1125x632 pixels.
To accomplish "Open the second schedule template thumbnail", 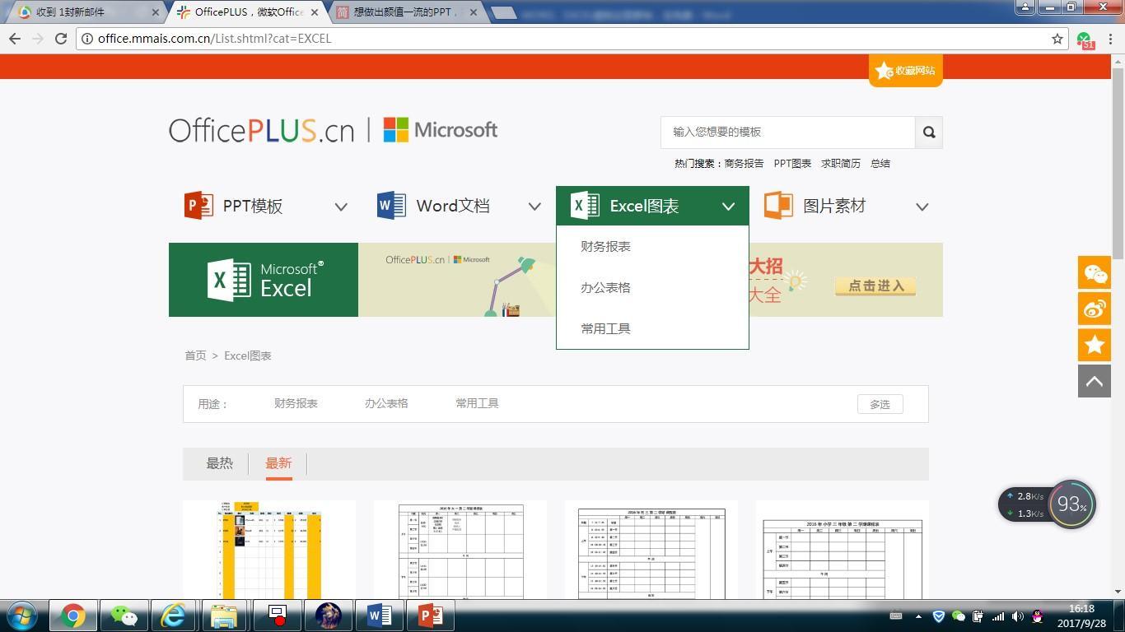I will [460, 550].
